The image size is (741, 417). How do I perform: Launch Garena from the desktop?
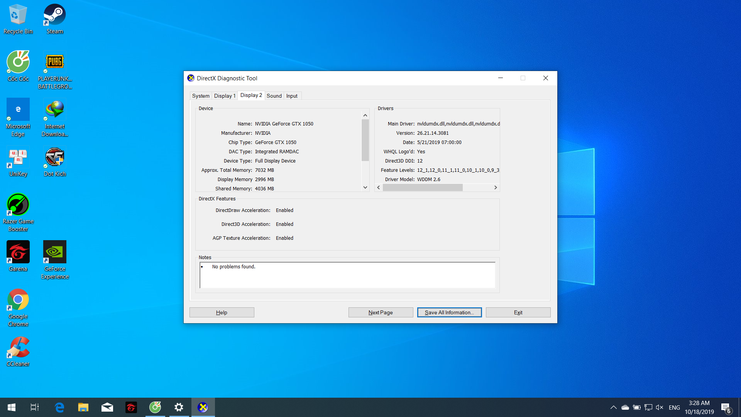click(18, 256)
